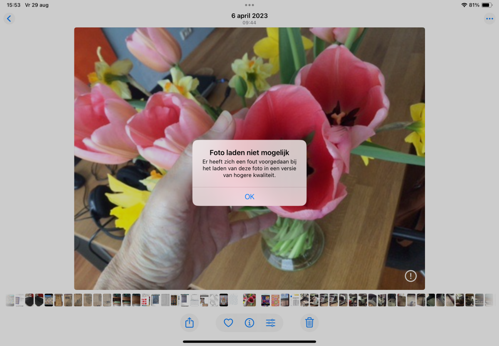The height and width of the screenshot is (346, 499).
Task: Tap the "6 april 2023" date title
Action: point(249,16)
